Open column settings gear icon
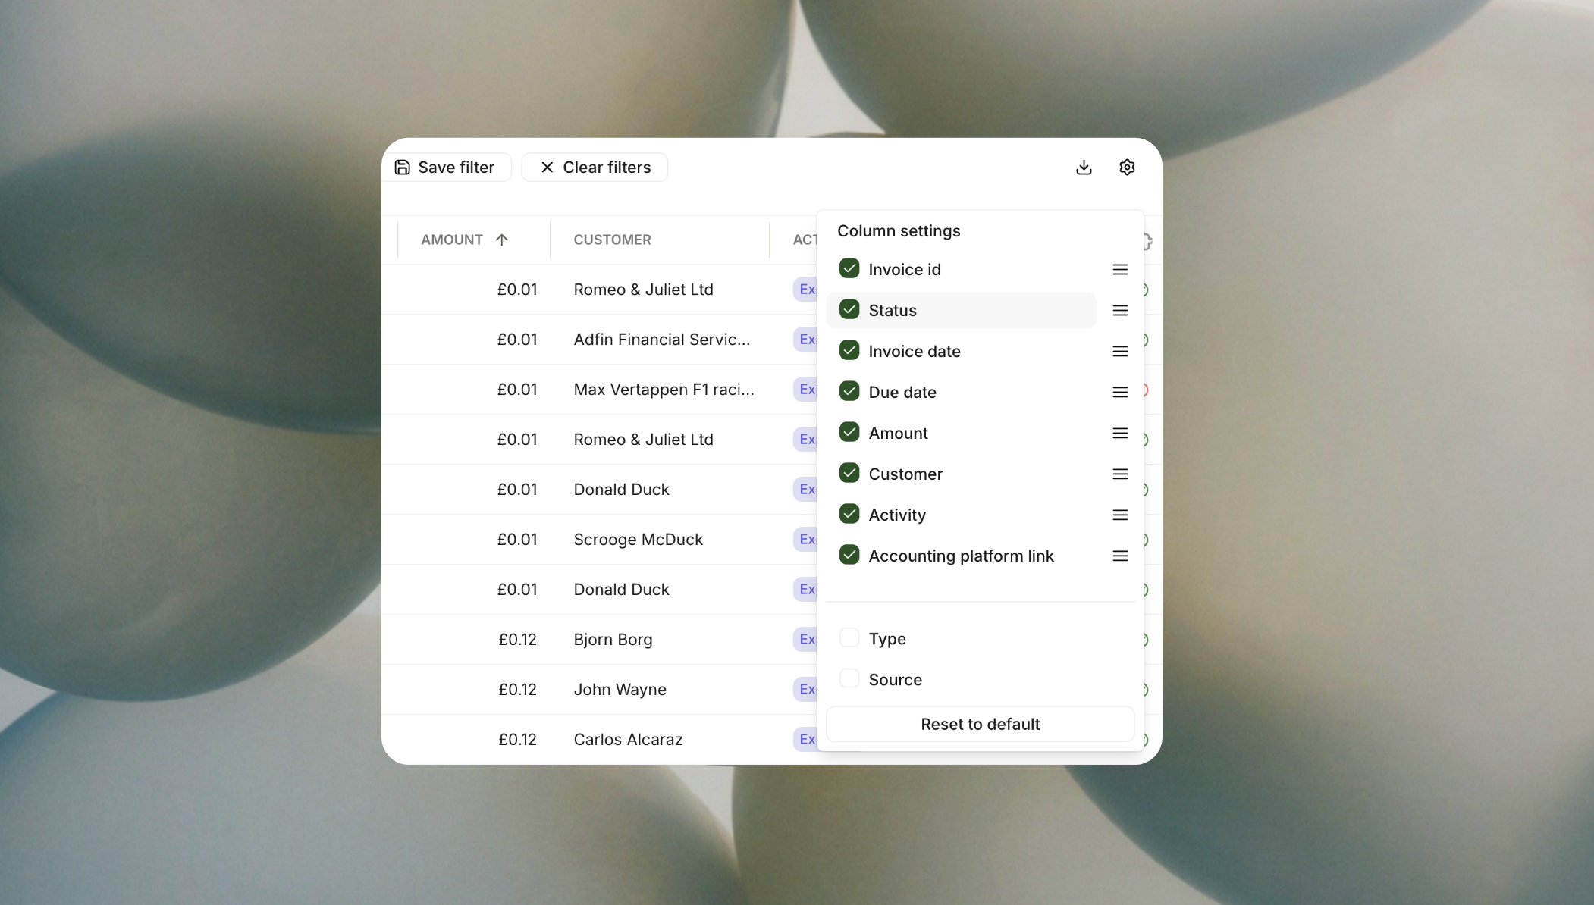Screen dimensions: 1594x905 click(x=1127, y=168)
